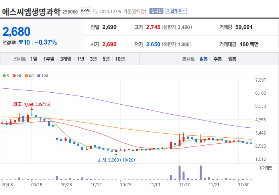Viewport: 279px width, 195px height.
Task: Click the 코스닥 market badge
Action: point(85,11)
